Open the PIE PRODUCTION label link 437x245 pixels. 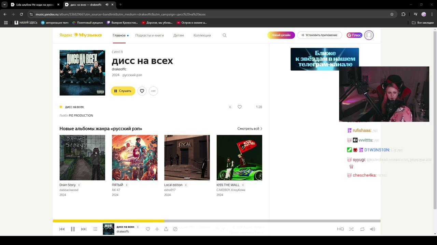(x=81, y=115)
